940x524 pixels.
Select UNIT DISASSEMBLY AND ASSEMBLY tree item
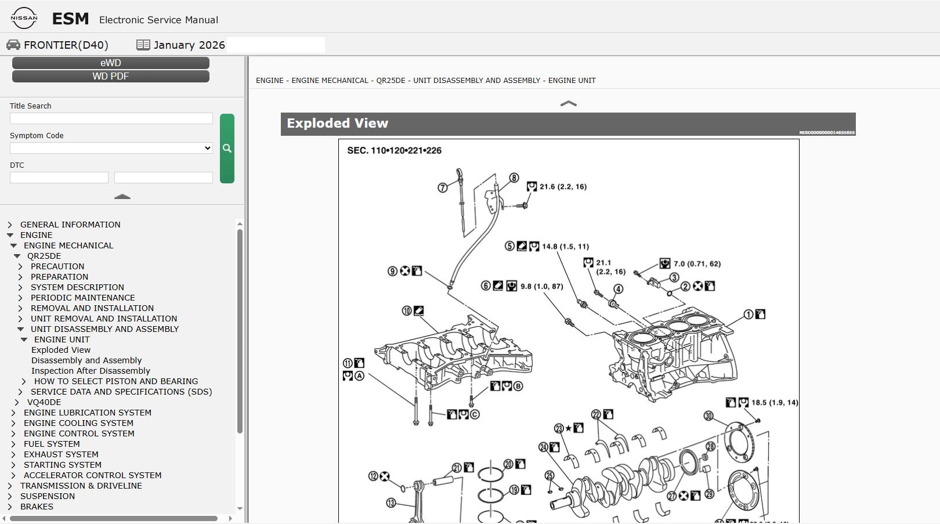coord(104,329)
